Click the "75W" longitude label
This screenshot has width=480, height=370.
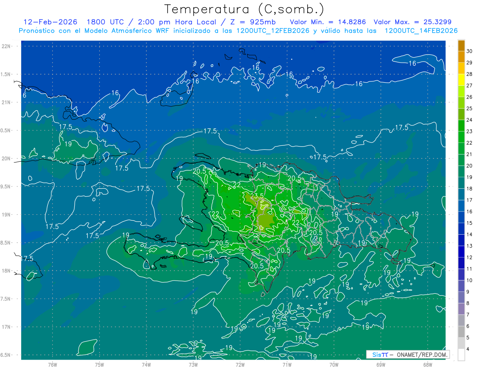(x=100, y=364)
